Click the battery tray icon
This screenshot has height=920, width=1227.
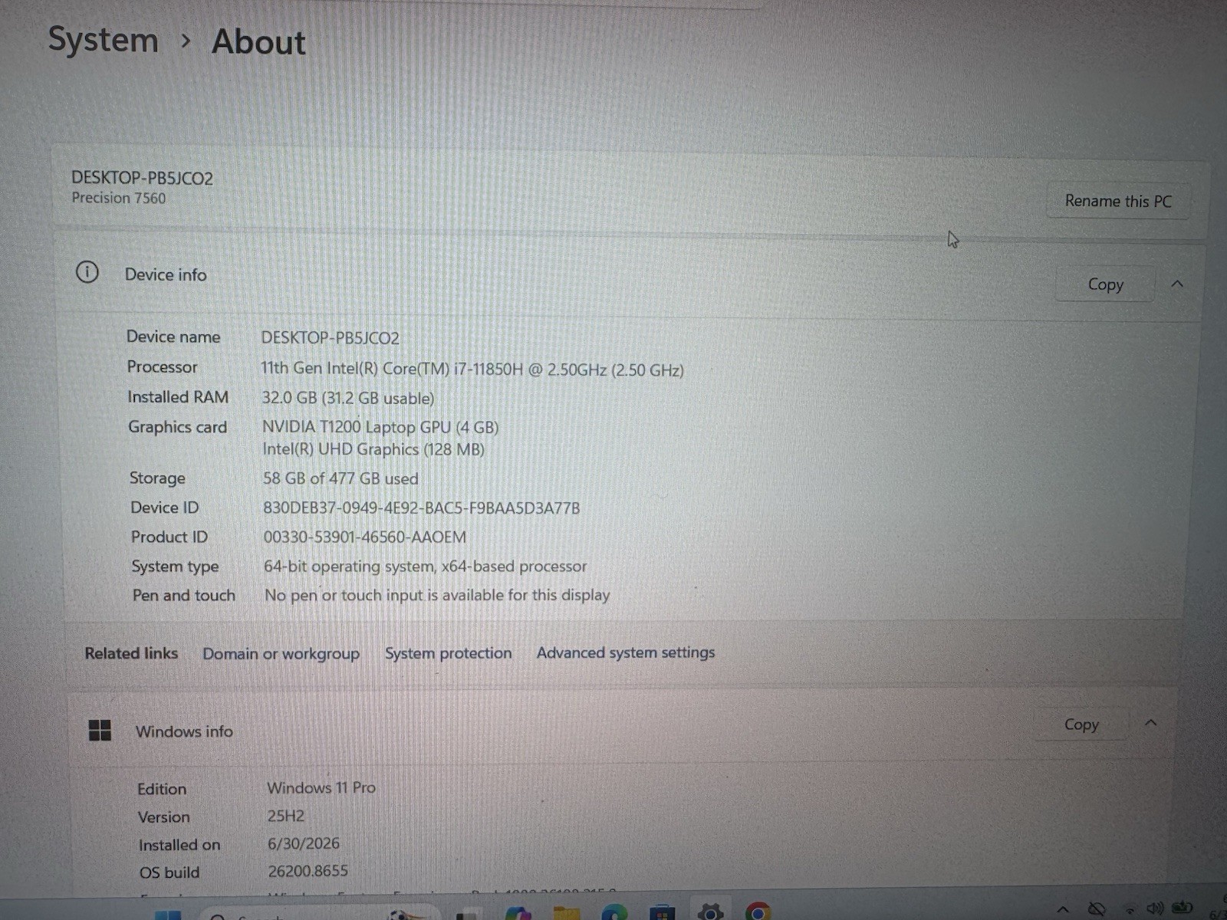[1183, 909]
